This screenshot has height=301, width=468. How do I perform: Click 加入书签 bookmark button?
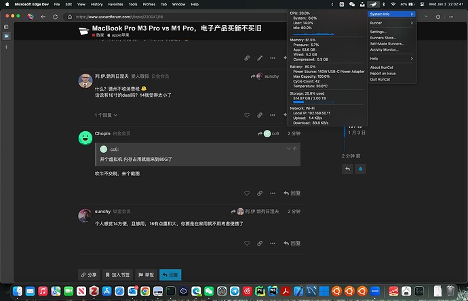pyautogui.click(x=117, y=275)
